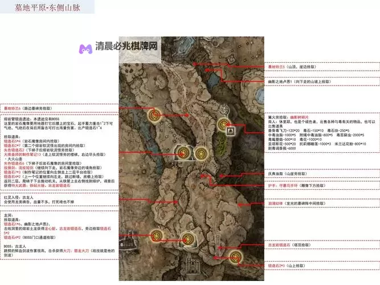Select the merchant line starting with 商人
Image resolution: width=380 pixels, height=285 pixels.
coord(321,124)
